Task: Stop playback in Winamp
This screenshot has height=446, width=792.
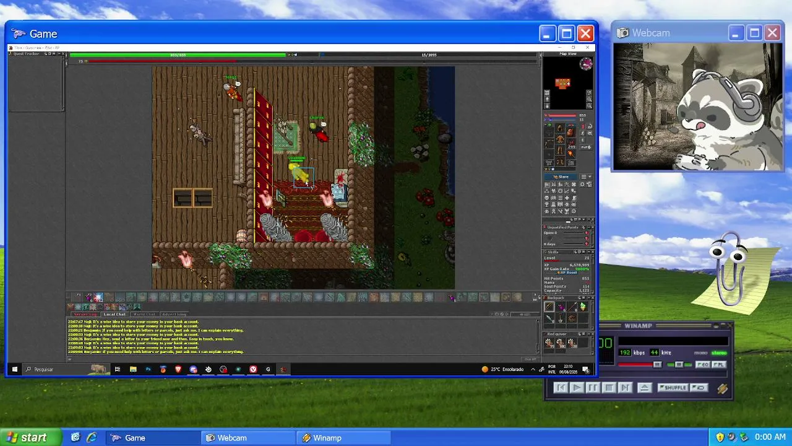Action: tap(609, 388)
